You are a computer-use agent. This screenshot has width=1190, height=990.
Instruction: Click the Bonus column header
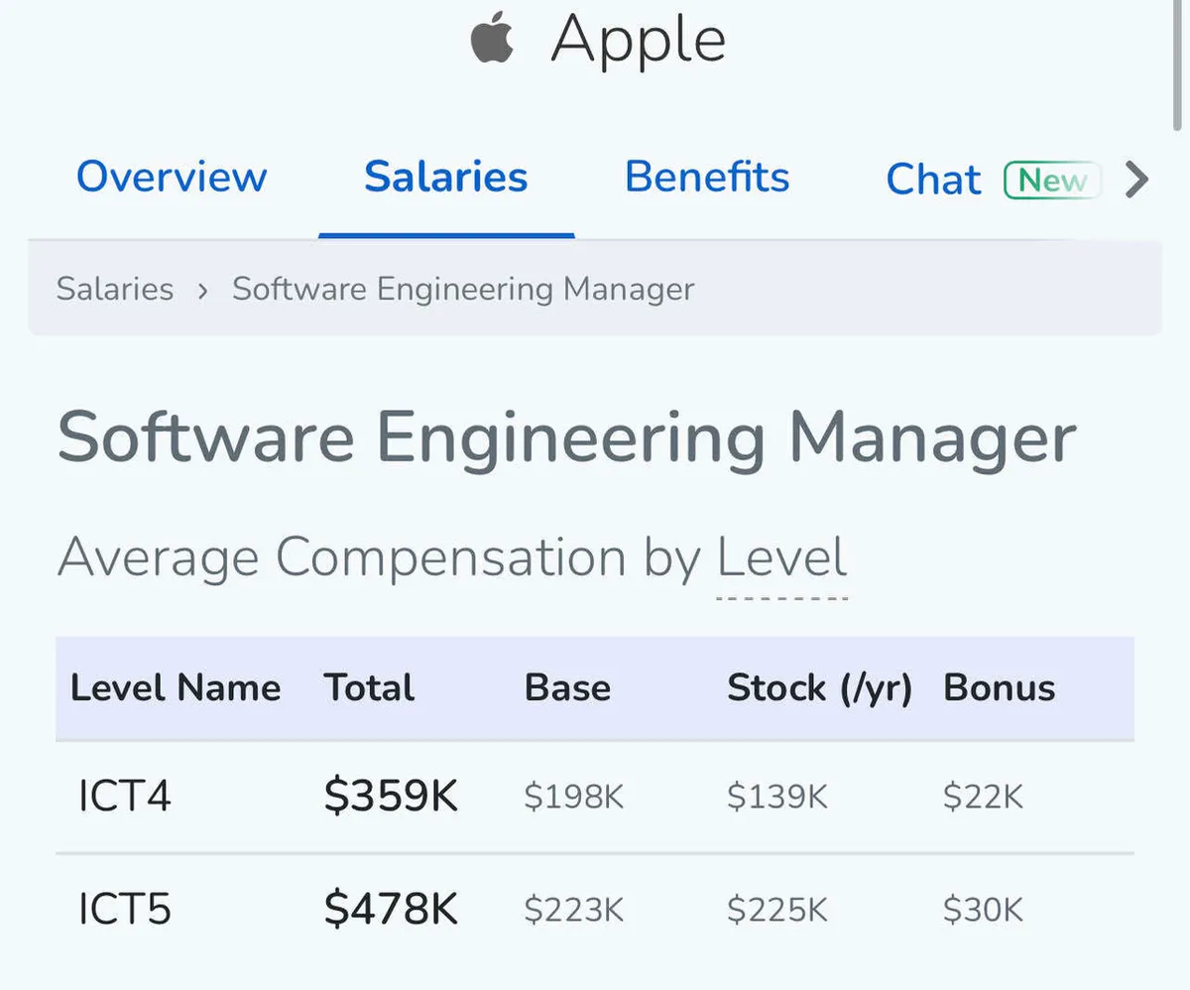[x=999, y=688]
